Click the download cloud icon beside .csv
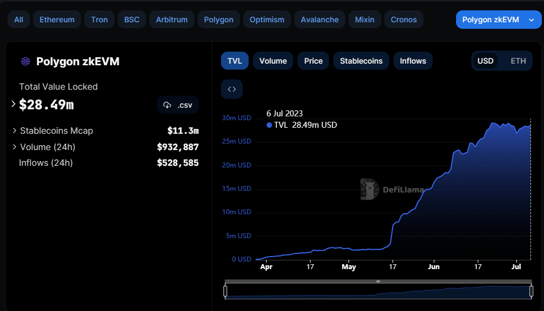 [x=167, y=105]
